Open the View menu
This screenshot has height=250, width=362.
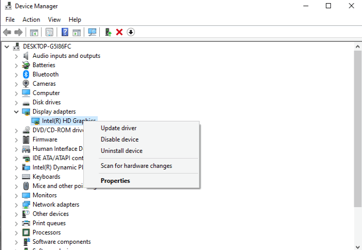tap(54, 20)
